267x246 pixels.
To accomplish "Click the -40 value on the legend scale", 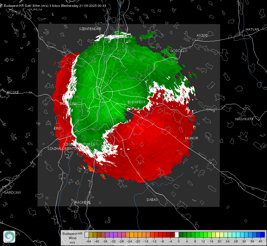I will click(97, 241).
